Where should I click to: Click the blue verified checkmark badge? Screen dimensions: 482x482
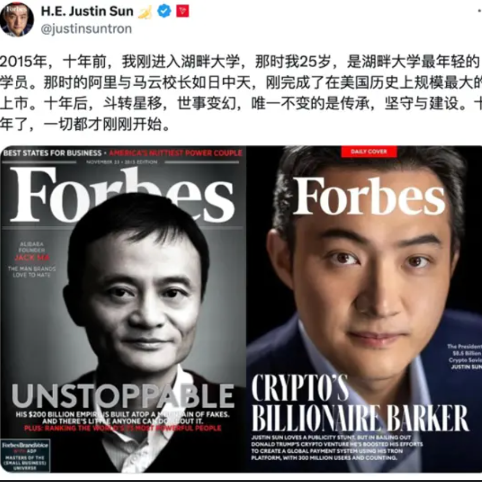164,11
